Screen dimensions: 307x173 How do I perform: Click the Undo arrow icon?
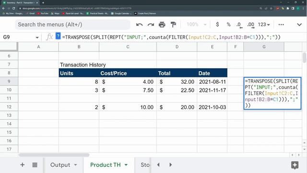[x=139, y=25]
